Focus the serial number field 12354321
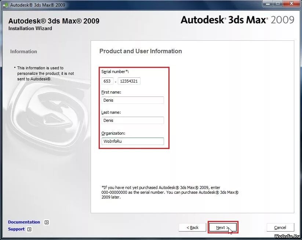 (129, 81)
